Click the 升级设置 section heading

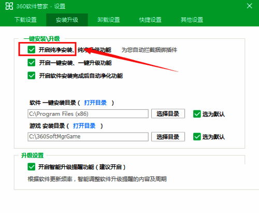click(x=32, y=155)
